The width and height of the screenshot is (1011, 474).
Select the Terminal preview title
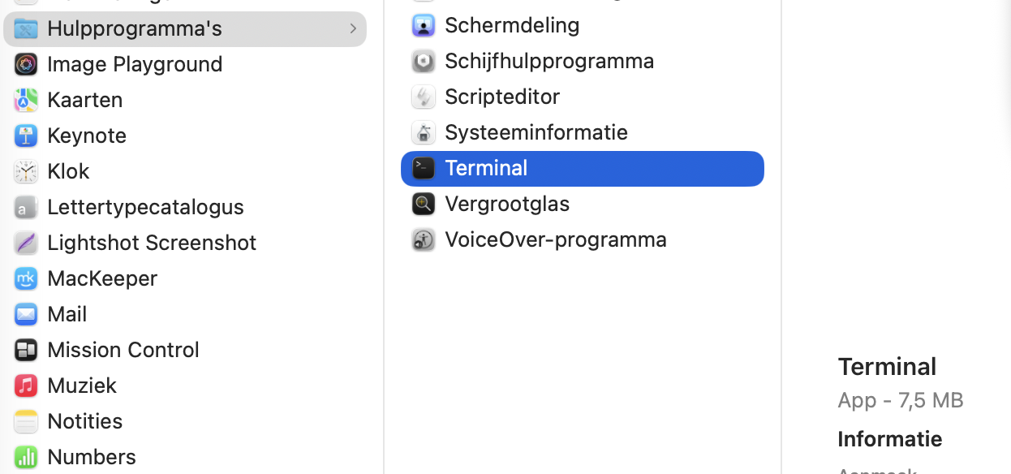point(887,366)
